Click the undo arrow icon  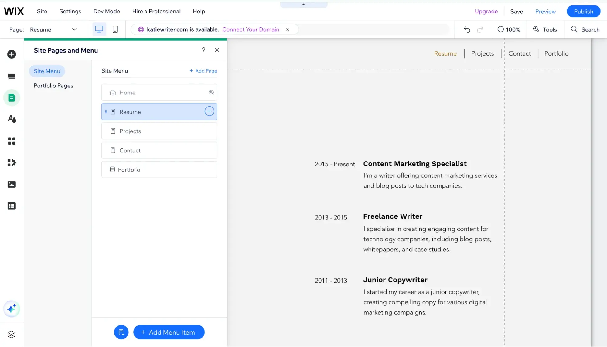467,29
